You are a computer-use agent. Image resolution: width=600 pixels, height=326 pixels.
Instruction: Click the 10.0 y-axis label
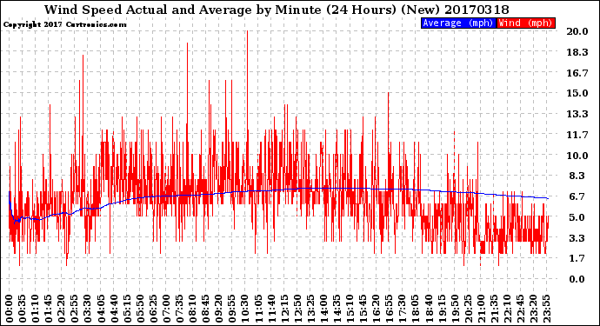tap(577, 156)
